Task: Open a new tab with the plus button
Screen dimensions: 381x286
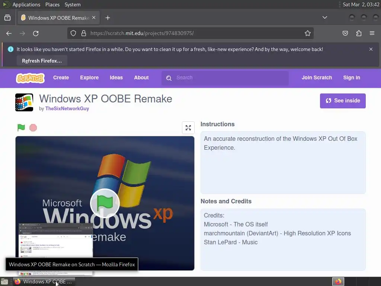Action: click(108, 18)
